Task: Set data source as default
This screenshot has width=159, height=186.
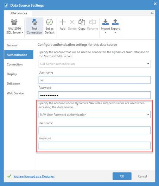Action: click(x=50, y=26)
